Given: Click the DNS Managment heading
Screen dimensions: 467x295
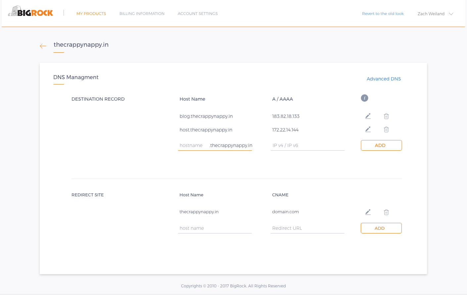Looking at the screenshot, I should (x=76, y=77).
